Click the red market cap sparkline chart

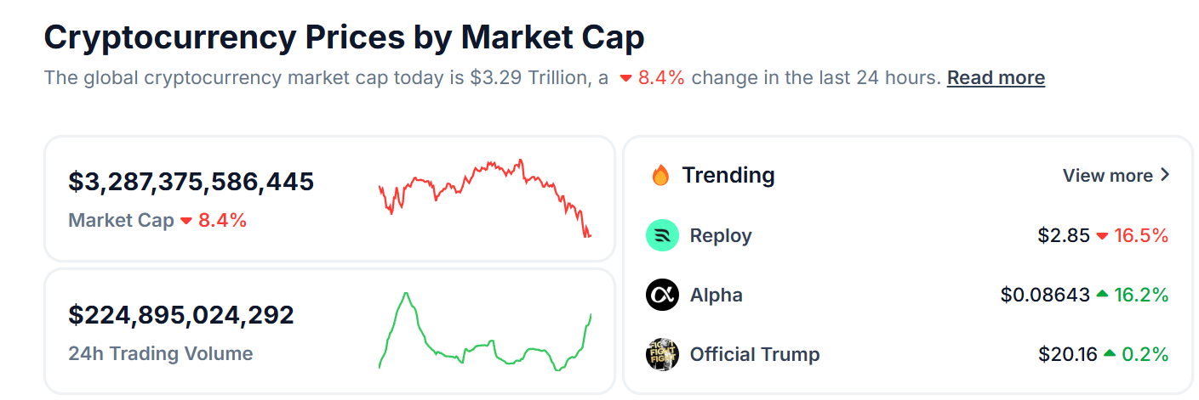tap(484, 197)
